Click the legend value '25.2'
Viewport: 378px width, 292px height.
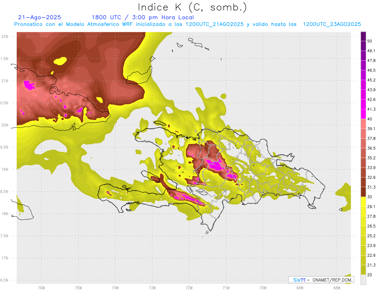click(371, 236)
